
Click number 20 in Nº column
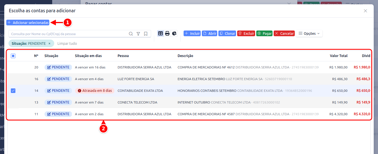(36, 67)
